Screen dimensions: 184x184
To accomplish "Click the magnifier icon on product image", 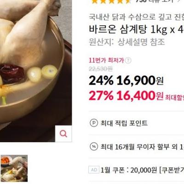I will [x=63, y=133].
